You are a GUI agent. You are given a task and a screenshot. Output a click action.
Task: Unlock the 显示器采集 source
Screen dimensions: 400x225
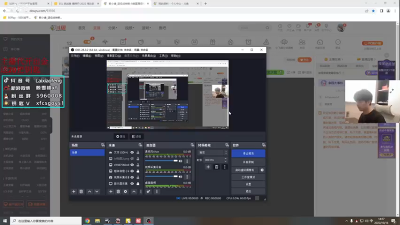tap(138, 183)
